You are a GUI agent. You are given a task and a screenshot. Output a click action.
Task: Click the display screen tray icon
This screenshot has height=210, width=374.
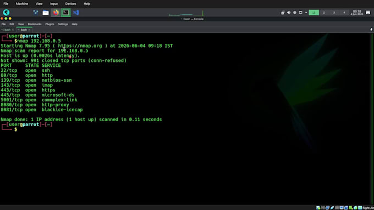tap(300, 13)
